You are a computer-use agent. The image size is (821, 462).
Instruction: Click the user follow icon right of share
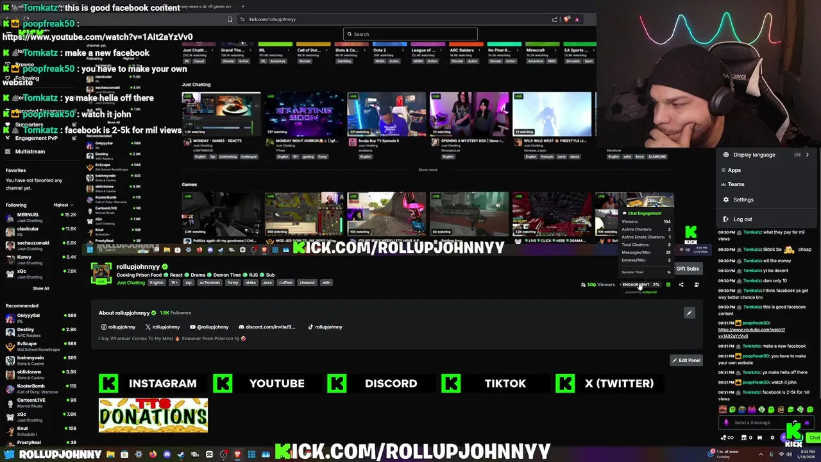(697, 285)
